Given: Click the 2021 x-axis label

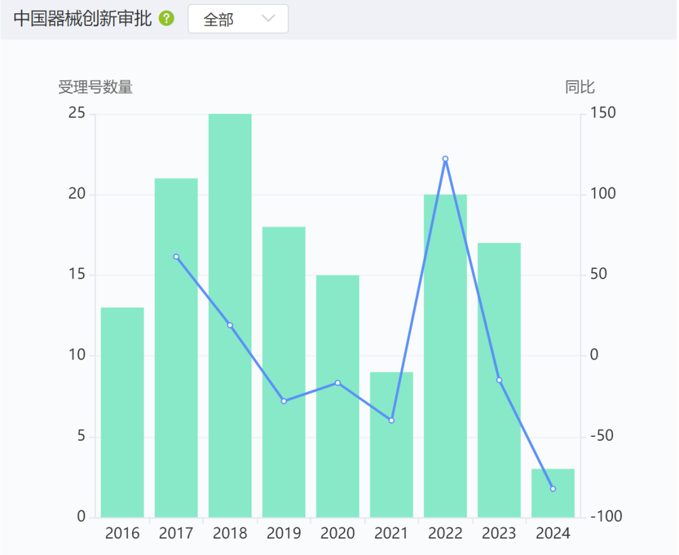Looking at the screenshot, I should pyautogui.click(x=392, y=534).
